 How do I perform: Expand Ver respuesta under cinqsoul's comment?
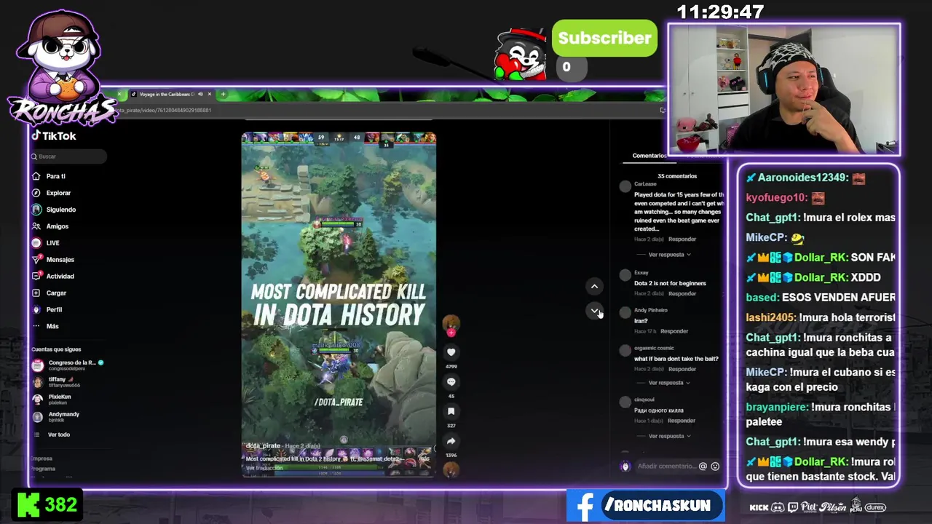point(669,436)
